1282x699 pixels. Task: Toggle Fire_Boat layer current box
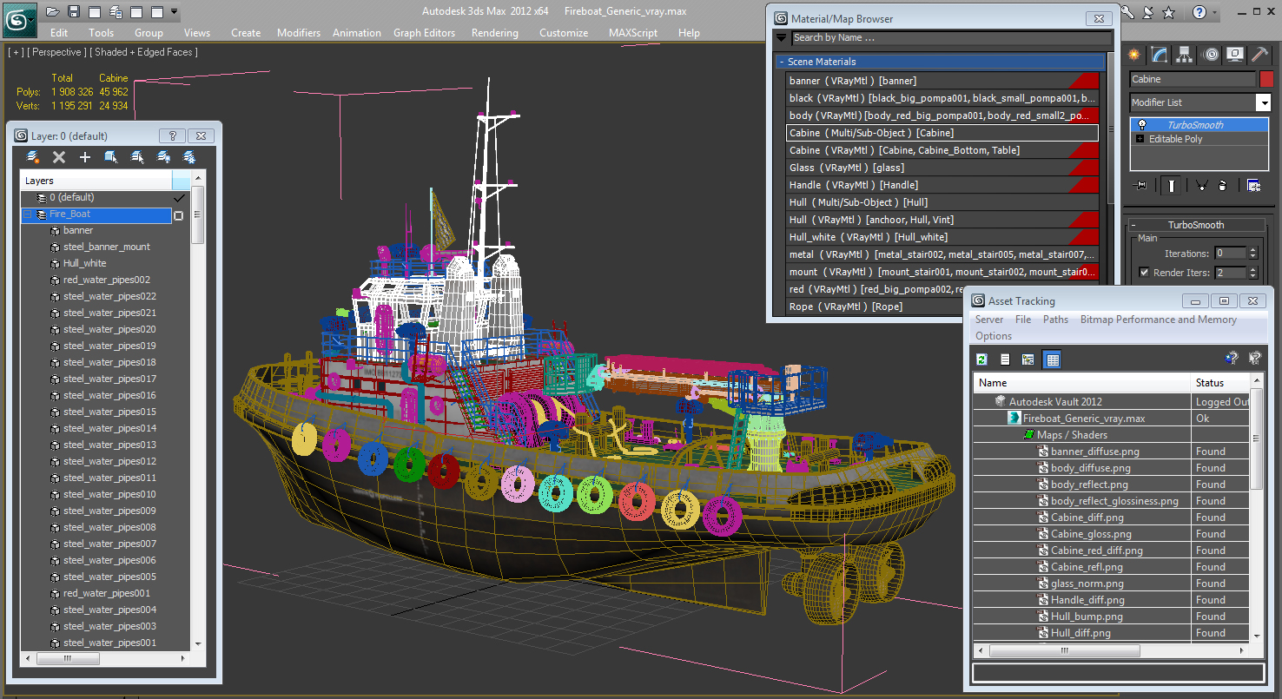tap(179, 215)
